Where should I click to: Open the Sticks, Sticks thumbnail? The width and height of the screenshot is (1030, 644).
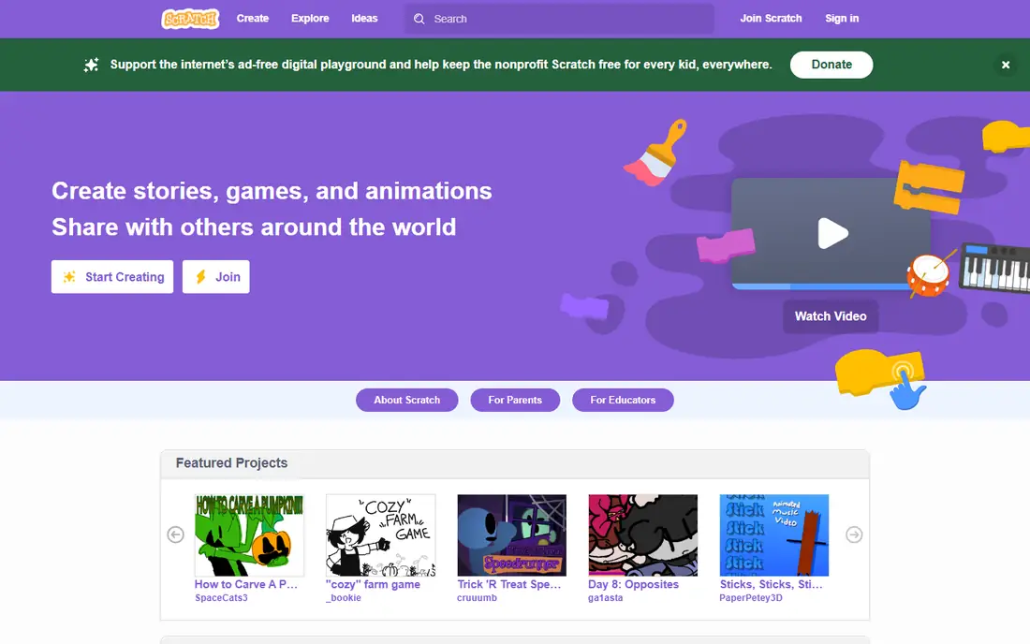click(773, 535)
